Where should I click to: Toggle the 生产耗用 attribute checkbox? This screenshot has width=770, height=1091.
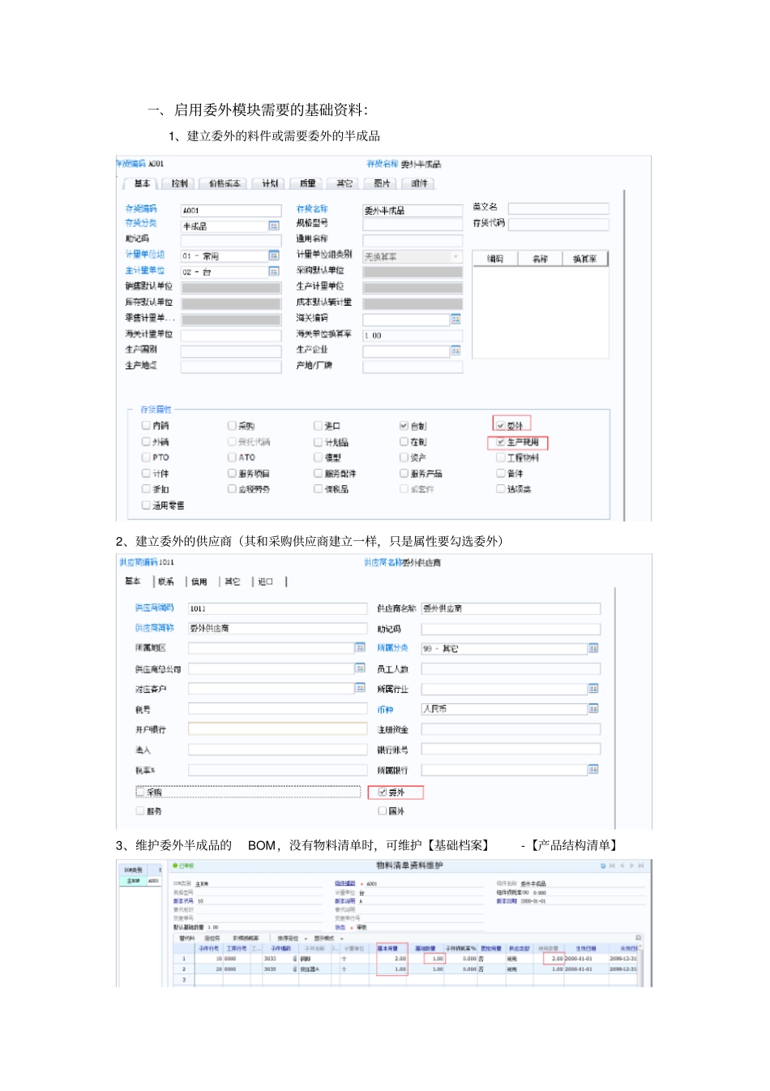(501, 442)
